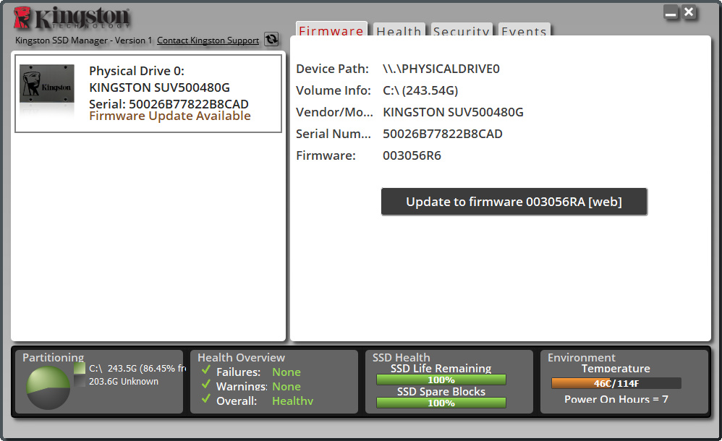This screenshot has height=441, width=722.
Task: Click the Kingston logo in the header
Action: (72, 18)
